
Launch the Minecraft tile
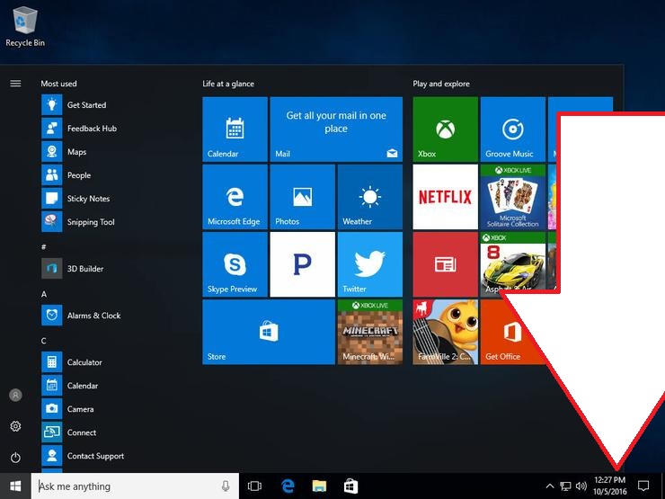point(370,332)
